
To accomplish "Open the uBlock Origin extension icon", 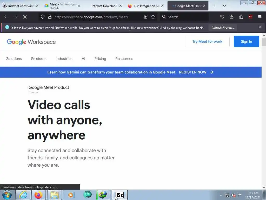I will tap(250, 17).
